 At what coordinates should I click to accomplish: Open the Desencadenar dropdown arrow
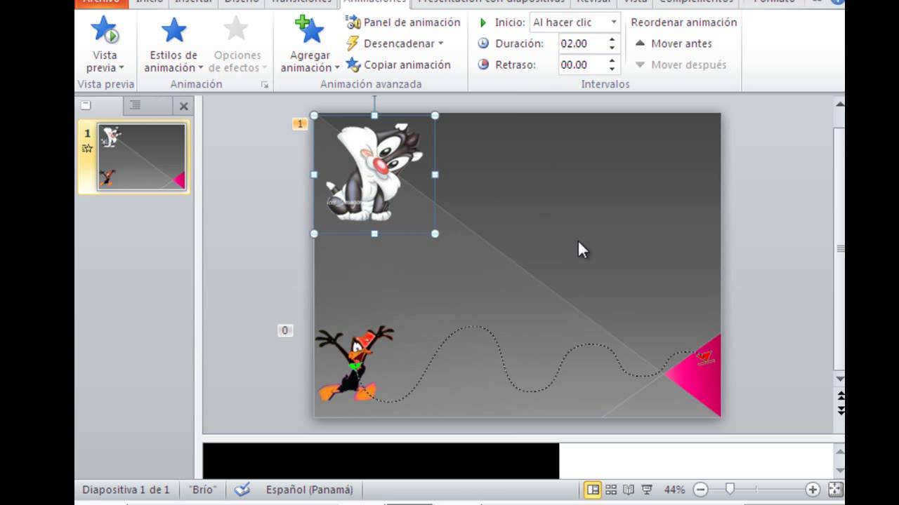point(440,43)
